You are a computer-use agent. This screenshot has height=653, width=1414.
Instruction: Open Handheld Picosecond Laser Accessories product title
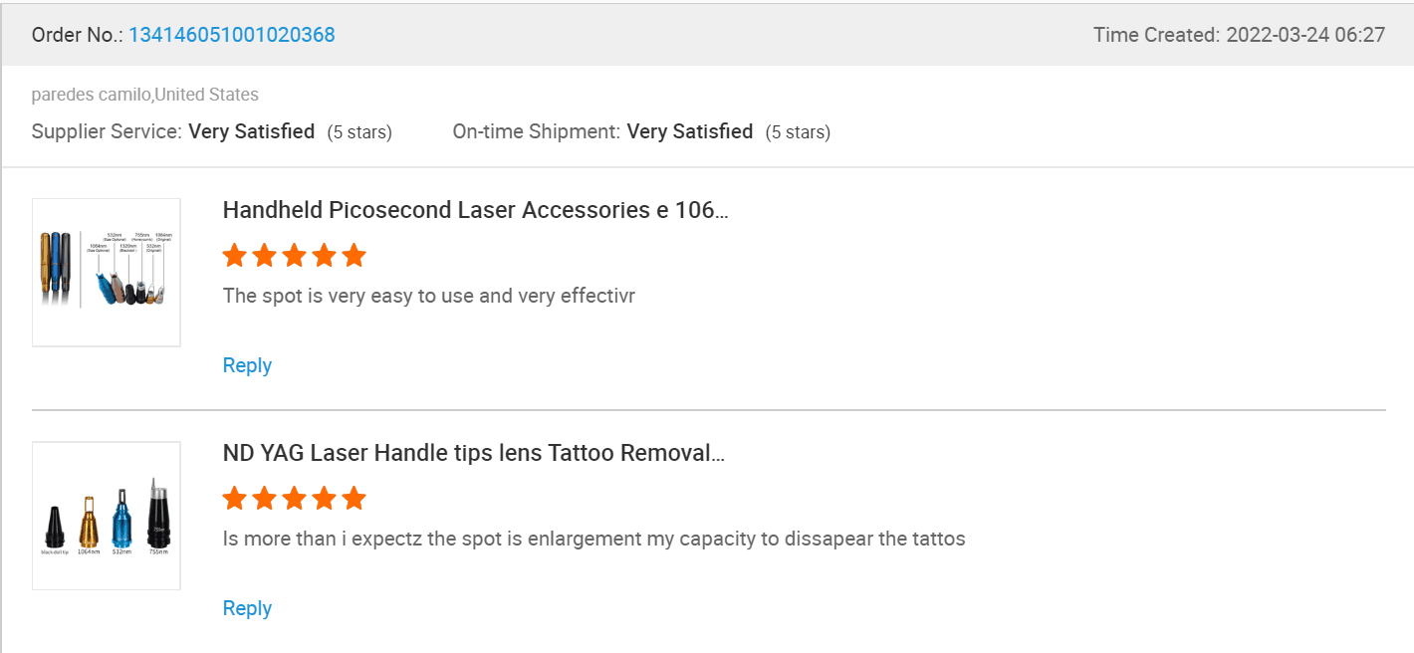(x=475, y=210)
